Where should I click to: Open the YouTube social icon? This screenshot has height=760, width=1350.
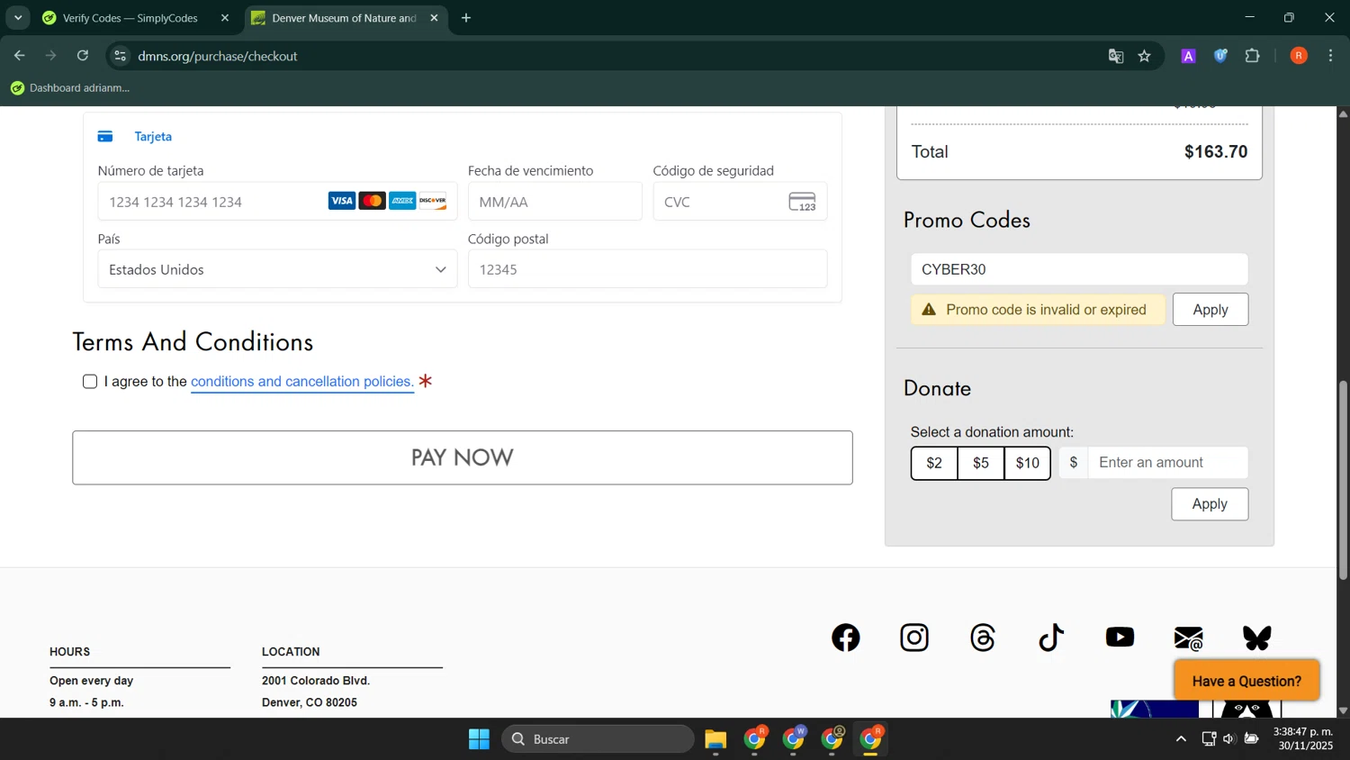(1120, 638)
